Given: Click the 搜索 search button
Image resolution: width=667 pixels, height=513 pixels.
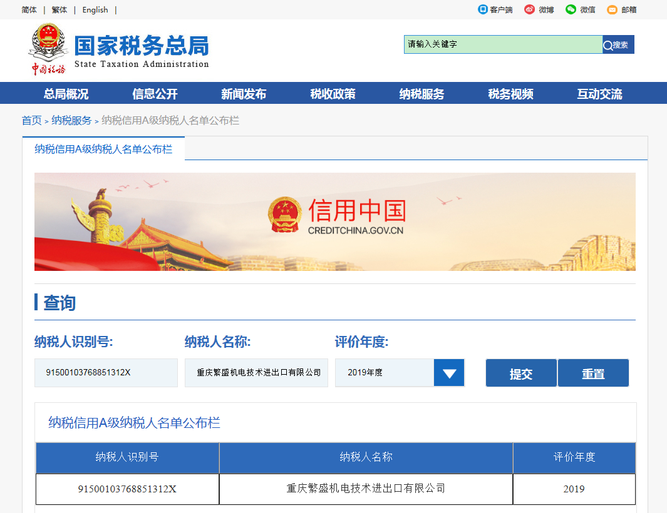Looking at the screenshot, I should pos(618,44).
